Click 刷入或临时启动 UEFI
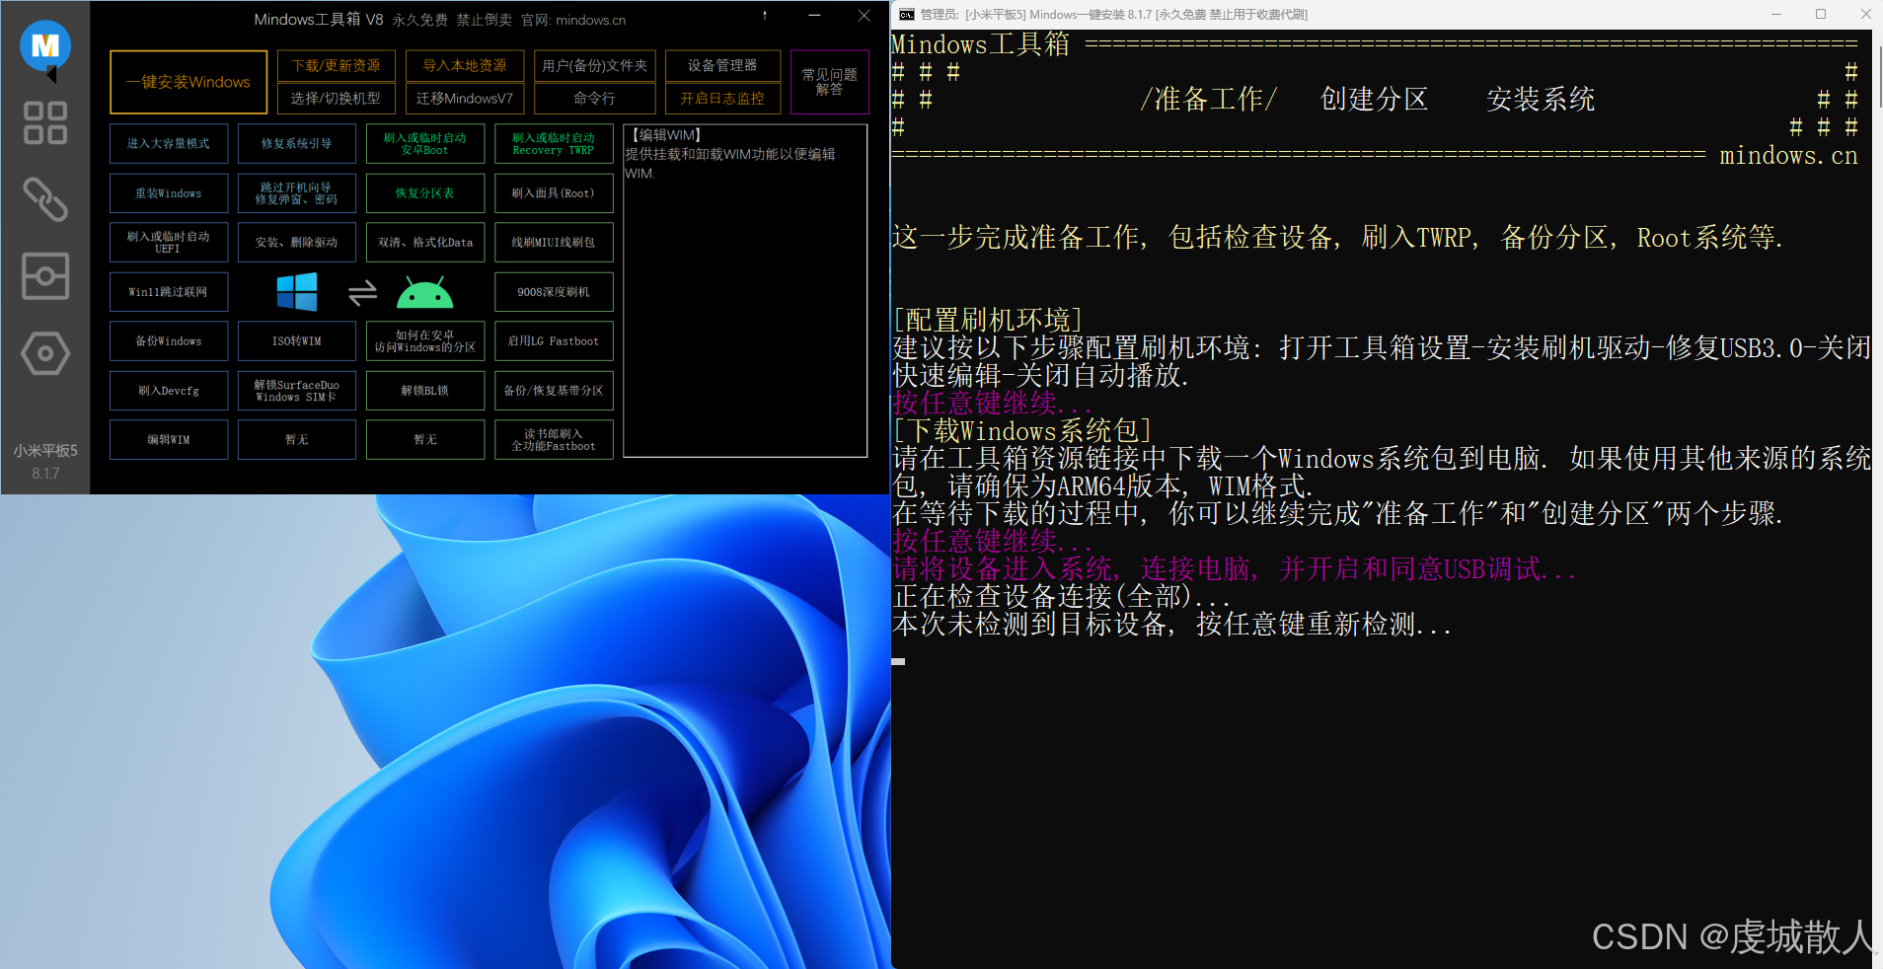 click(x=169, y=243)
